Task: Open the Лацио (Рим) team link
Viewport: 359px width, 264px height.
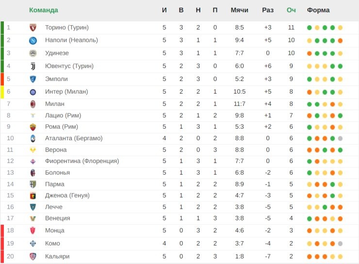Action: click(63, 115)
